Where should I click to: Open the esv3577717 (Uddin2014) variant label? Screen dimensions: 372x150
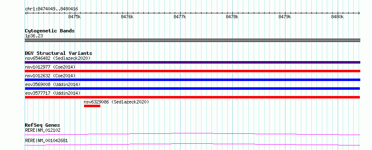pyautogui.click(x=53, y=93)
